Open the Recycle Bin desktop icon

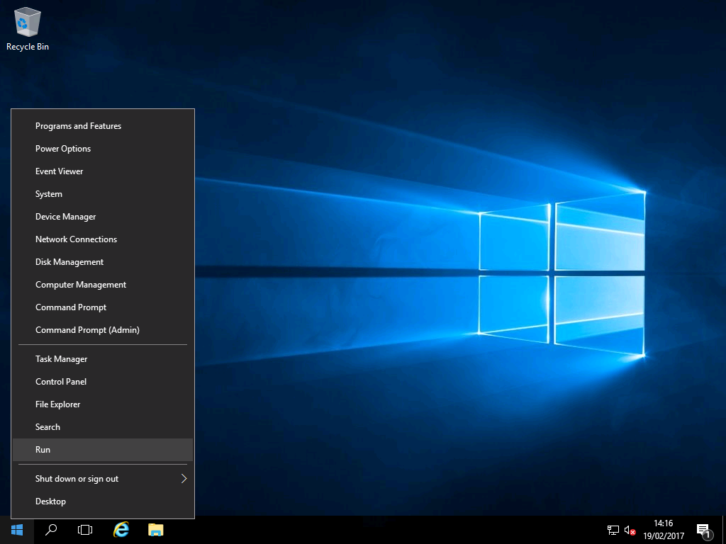coord(28,28)
